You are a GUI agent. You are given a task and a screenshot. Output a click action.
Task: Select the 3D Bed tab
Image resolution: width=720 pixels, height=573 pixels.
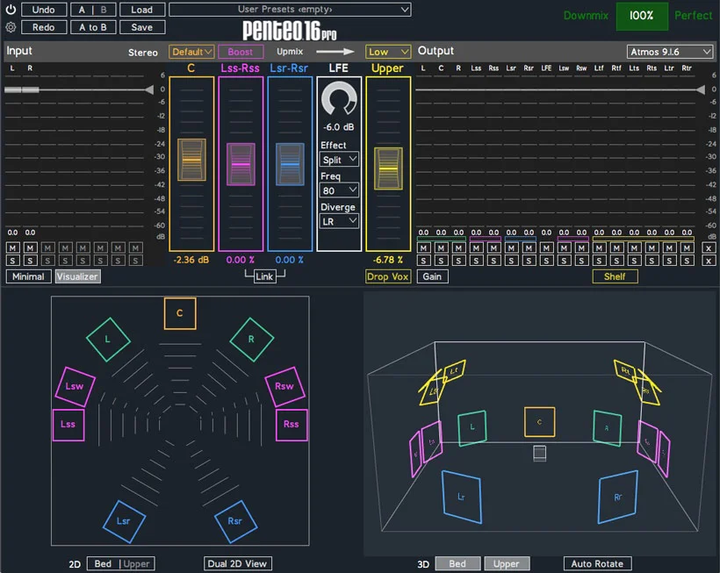click(457, 564)
